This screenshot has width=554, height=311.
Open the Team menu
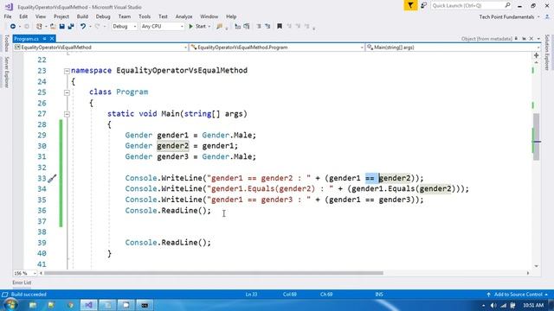click(125, 16)
